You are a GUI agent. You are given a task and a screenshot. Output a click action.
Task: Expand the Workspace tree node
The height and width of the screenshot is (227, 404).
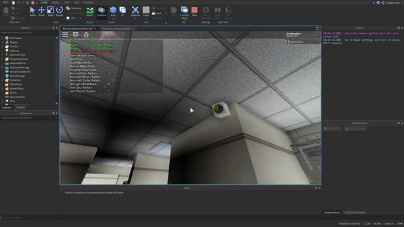pos(3,38)
